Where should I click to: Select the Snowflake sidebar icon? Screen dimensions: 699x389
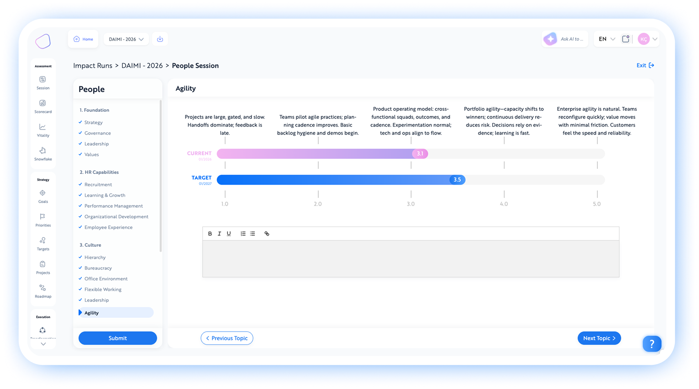pyautogui.click(x=43, y=151)
